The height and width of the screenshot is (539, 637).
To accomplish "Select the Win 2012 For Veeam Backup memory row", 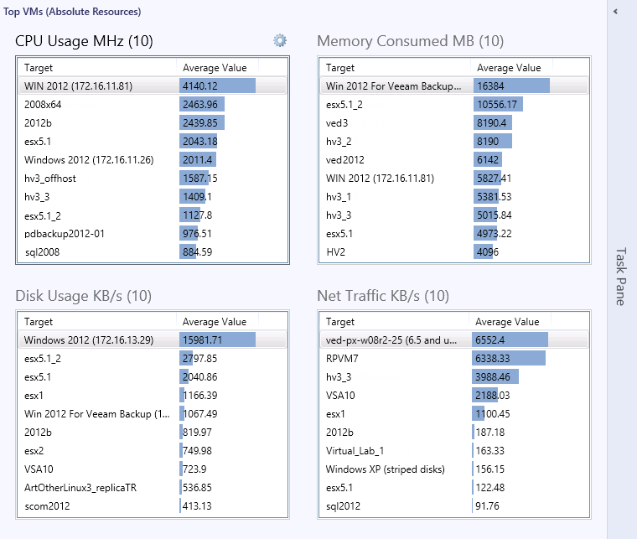I will 454,86.
